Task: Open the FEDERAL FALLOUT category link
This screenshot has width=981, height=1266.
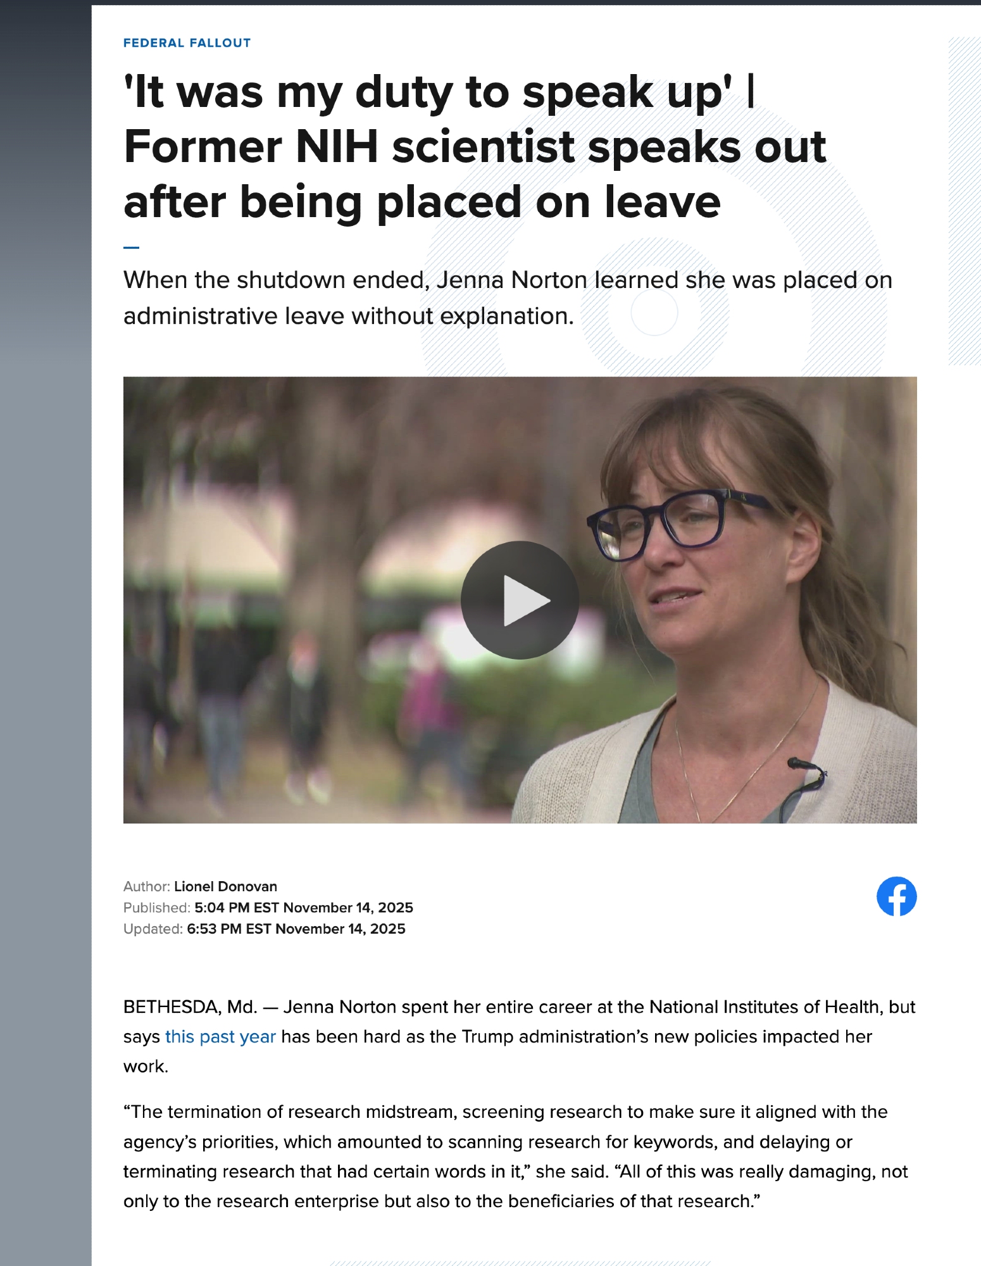Action: click(x=187, y=43)
